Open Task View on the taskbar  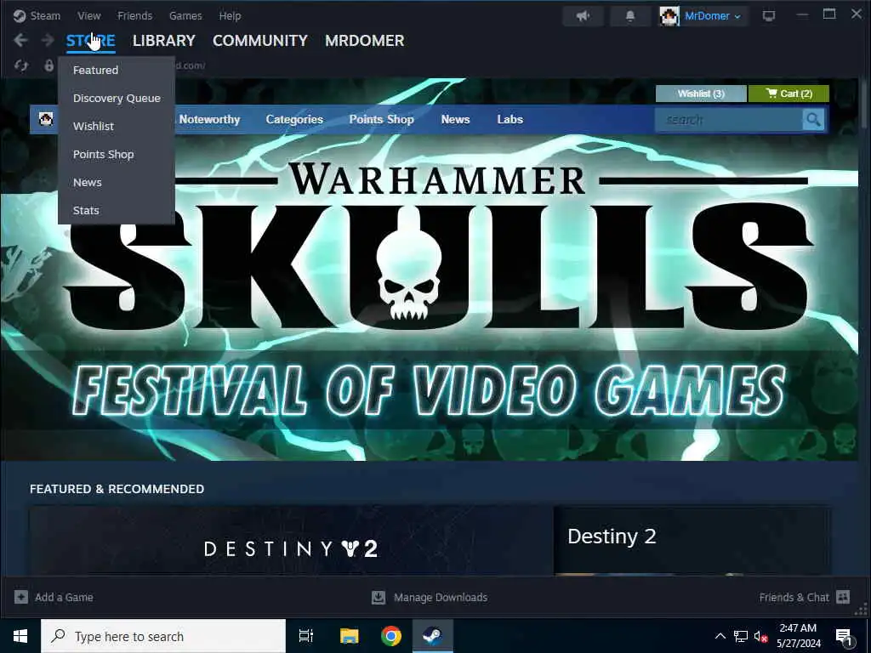(306, 636)
